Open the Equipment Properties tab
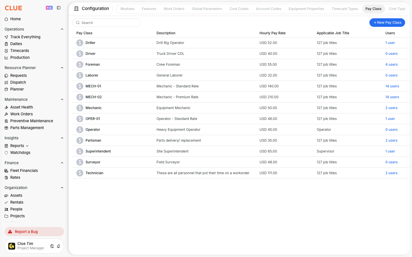Image resolution: width=412 pixels, height=257 pixels. (306, 9)
